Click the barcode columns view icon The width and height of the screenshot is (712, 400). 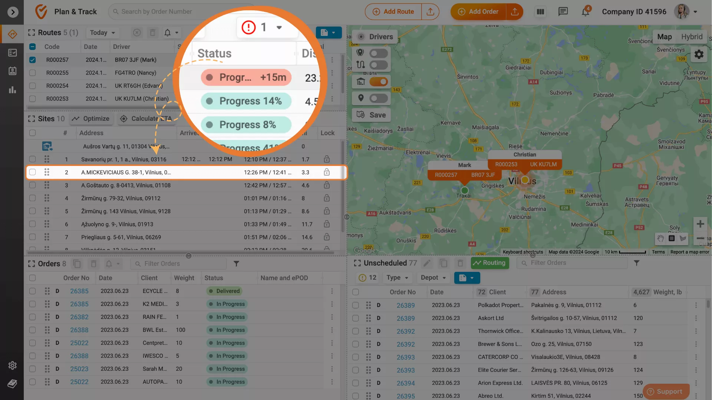(540, 12)
